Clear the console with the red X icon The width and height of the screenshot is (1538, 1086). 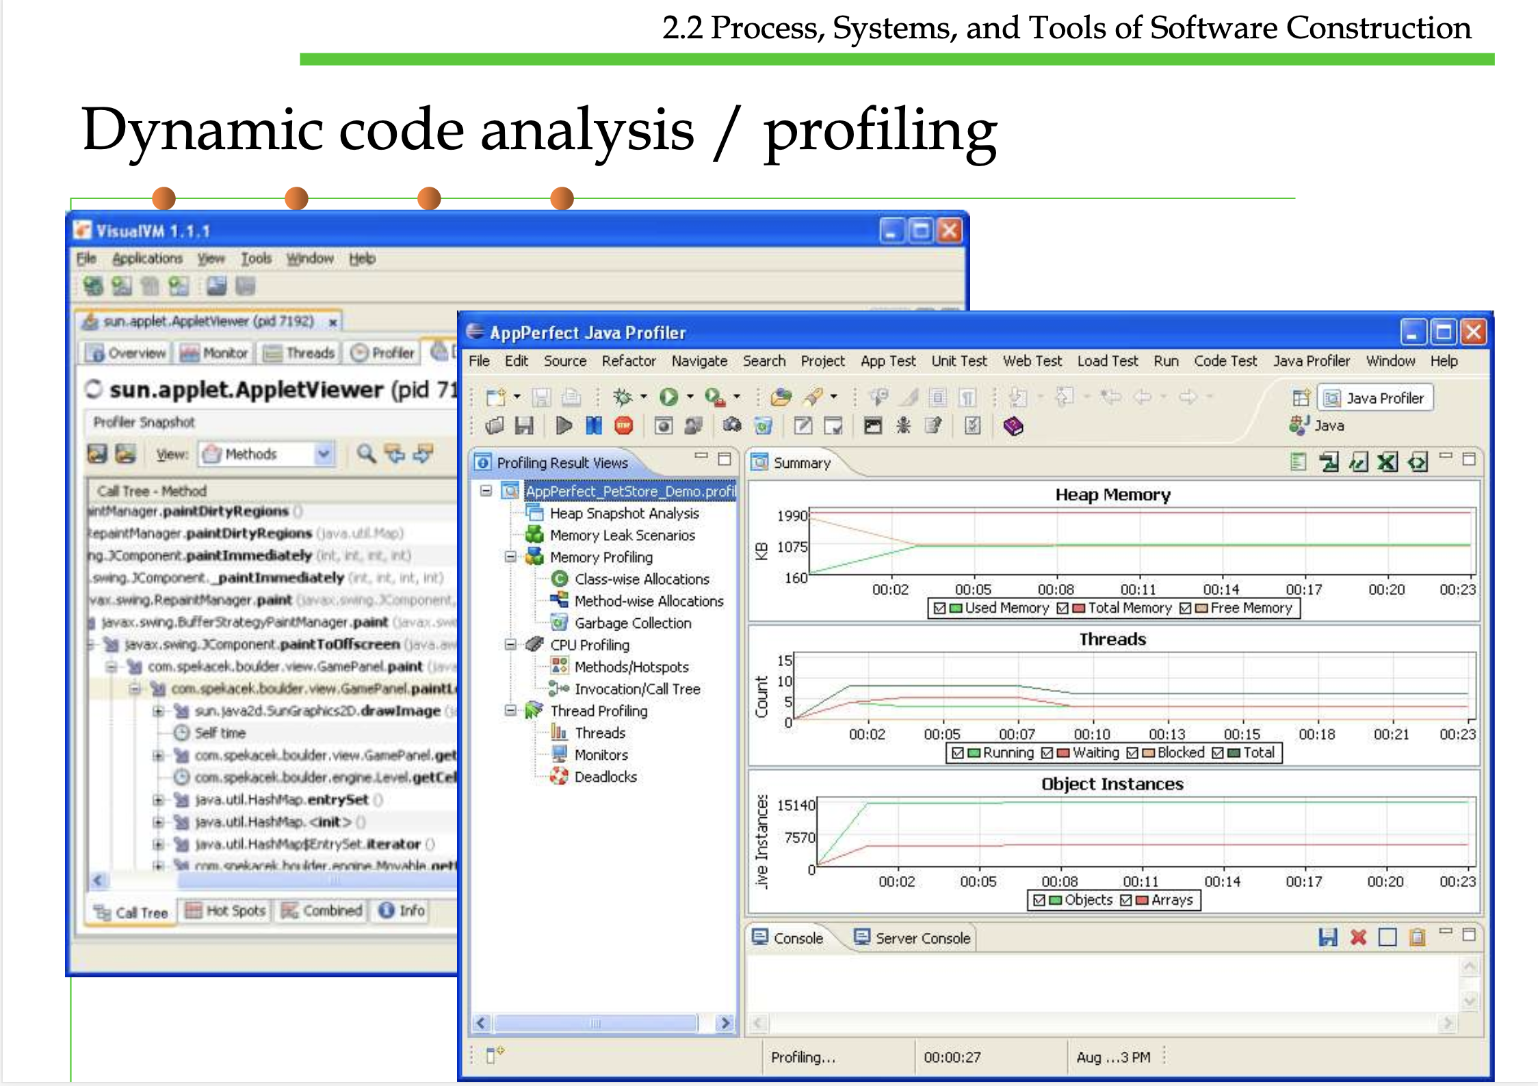coord(1359,938)
